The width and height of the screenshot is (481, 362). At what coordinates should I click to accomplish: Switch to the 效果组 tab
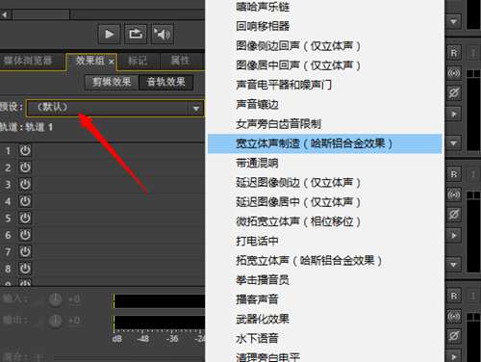coord(89,61)
